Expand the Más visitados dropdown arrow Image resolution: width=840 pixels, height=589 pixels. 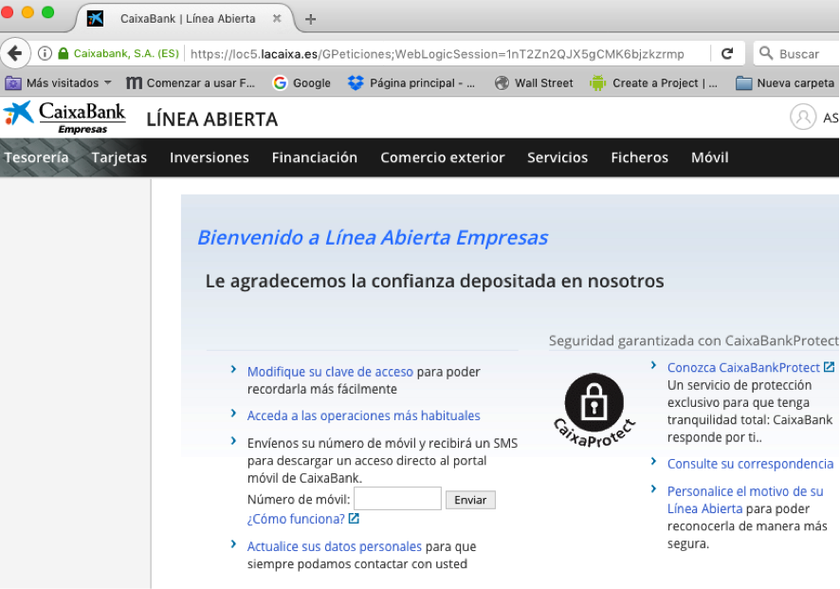pyautogui.click(x=108, y=83)
